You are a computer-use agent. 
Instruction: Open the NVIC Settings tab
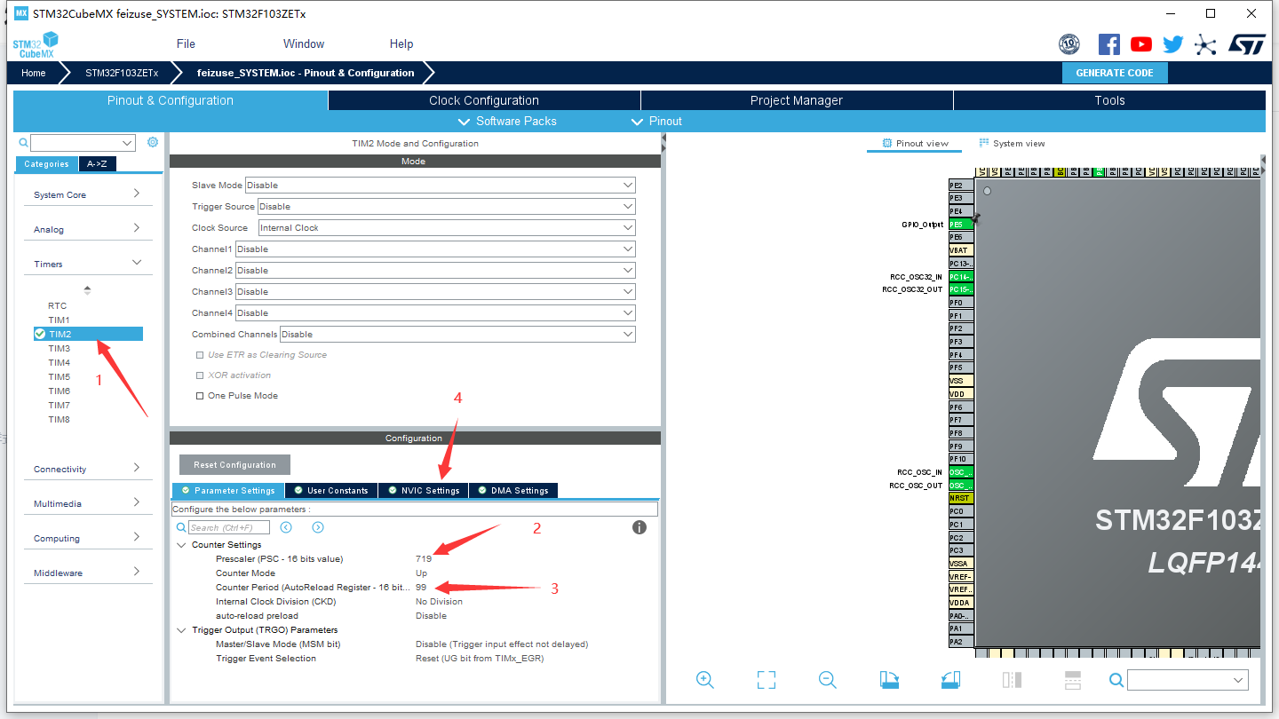tap(423, 490)
